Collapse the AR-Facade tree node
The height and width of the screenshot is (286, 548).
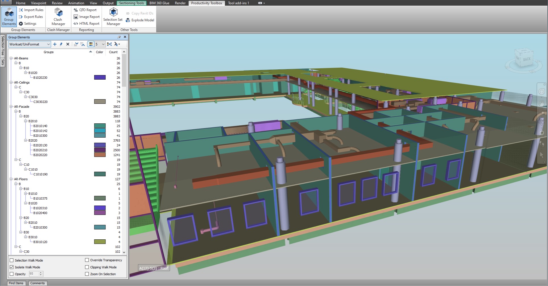pyautogui.click(x=11, y=107)
